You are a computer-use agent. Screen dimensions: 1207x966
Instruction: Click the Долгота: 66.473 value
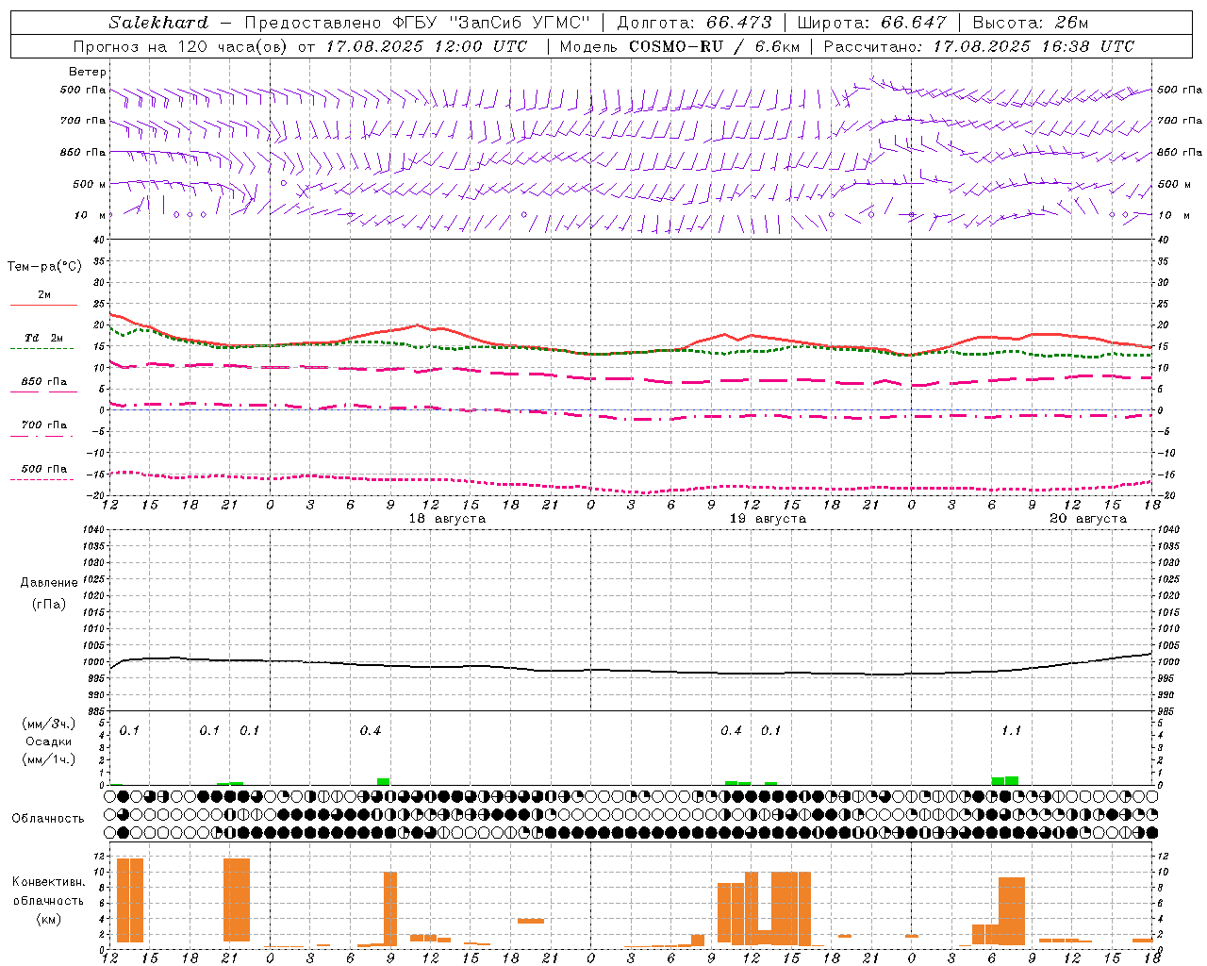(x=695, y=23)
